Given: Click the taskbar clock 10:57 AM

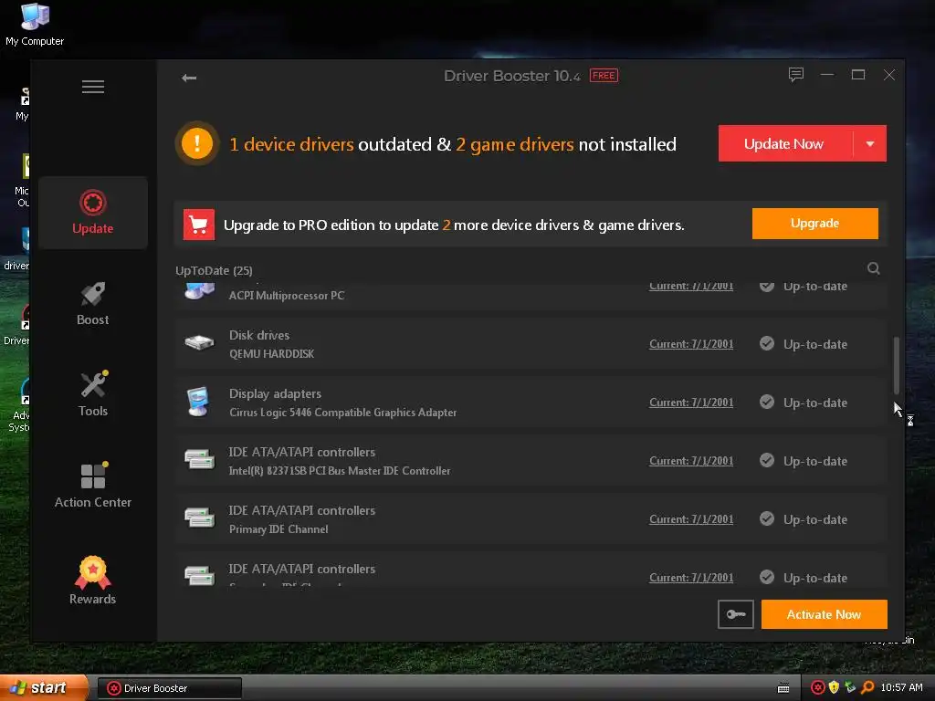Looking at the screenshot, I should pyautogui.click(x=901, y=688).
